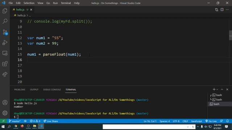232x130 pixels.
Task: Open the Selection menu
Action: tap(29, 3)
